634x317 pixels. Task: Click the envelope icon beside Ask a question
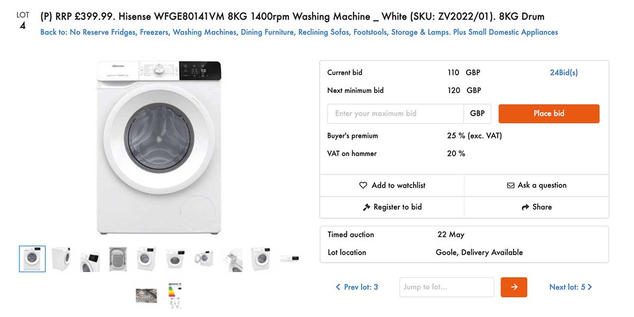point(510,185)
